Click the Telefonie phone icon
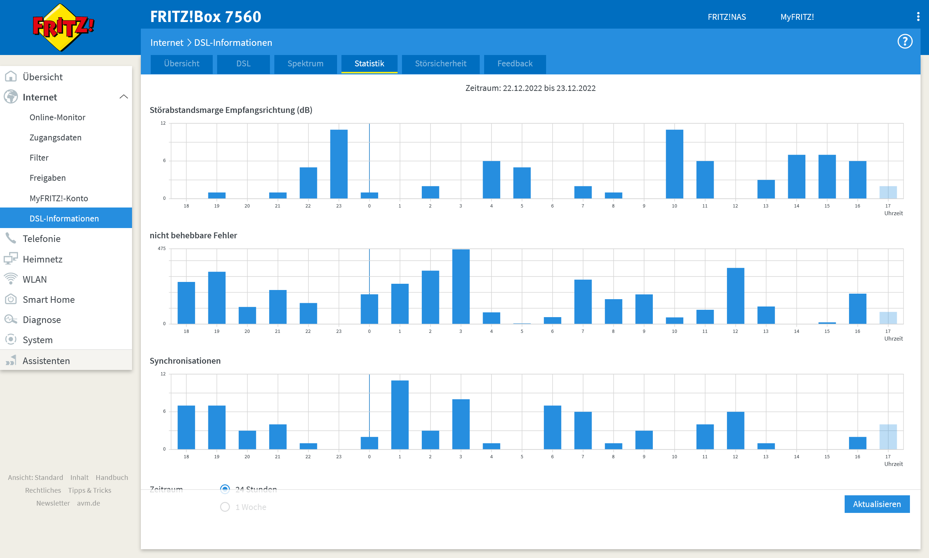Screen dimensions: 929x558 [11, 238]
